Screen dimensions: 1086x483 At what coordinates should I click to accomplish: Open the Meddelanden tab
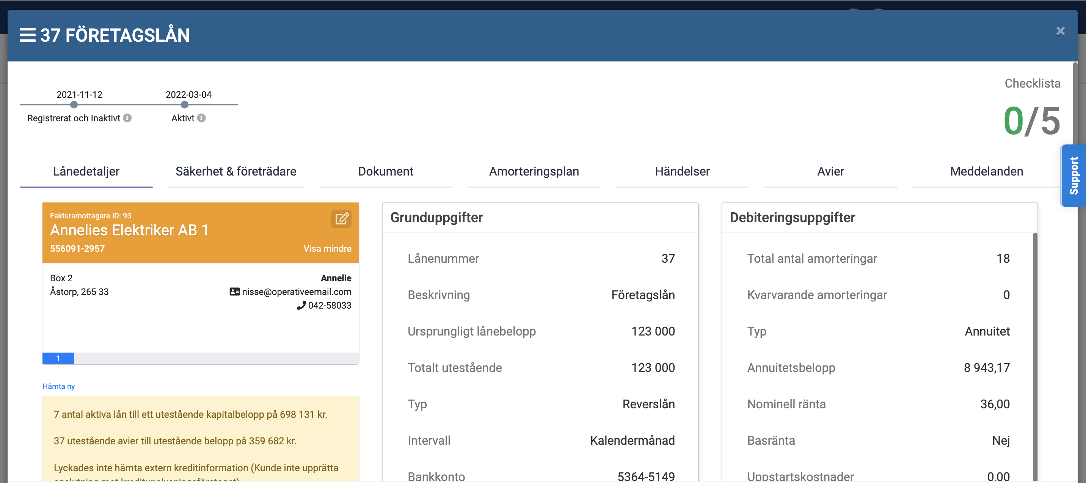point(986,171)
